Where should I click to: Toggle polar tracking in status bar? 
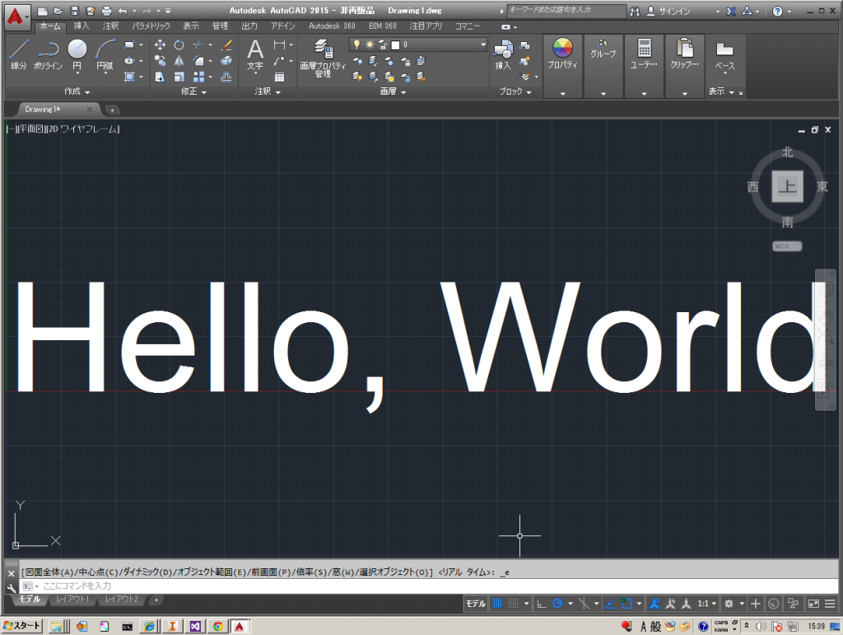[x=557, y=604]
